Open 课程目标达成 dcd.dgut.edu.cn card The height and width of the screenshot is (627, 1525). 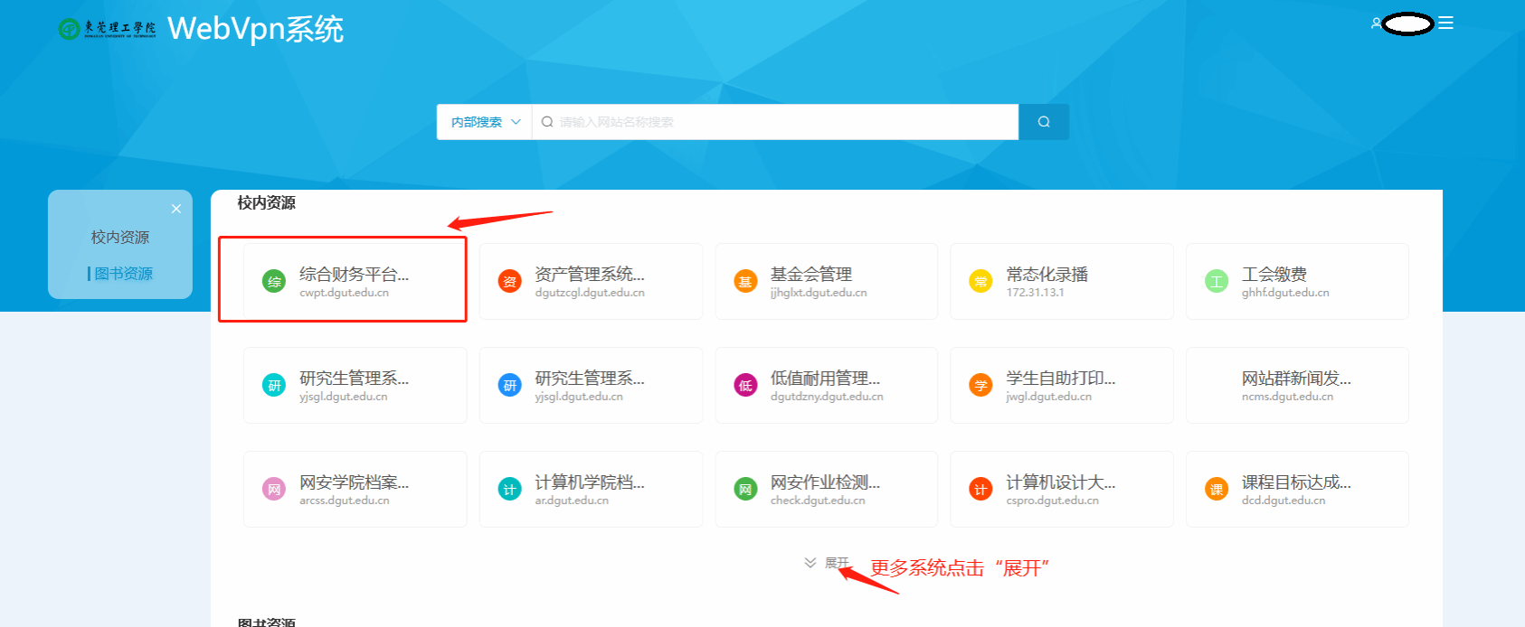coord(1297,490)
